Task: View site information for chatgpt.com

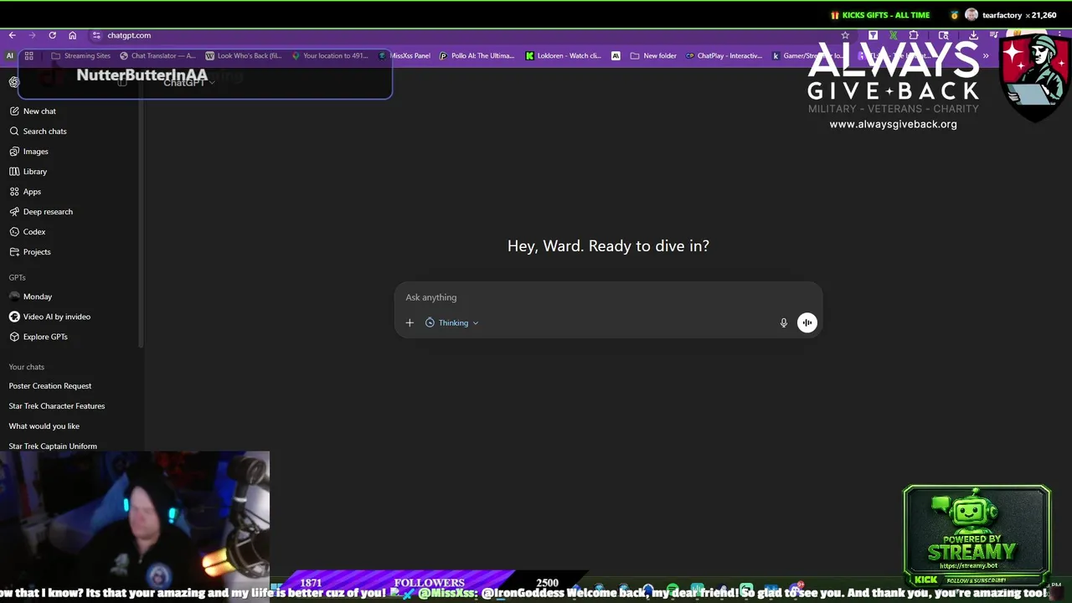Action: (96, 35)
